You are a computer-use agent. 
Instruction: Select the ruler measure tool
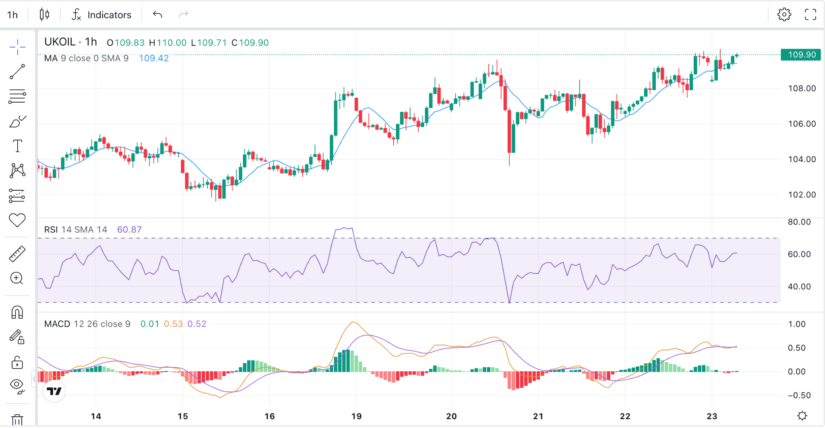(x=17, y=254)
